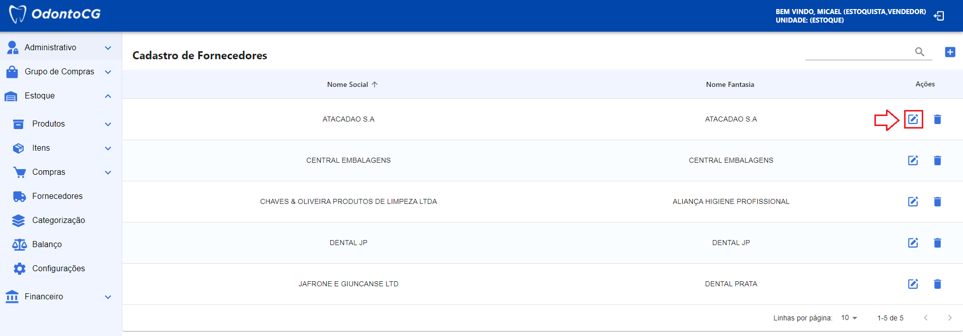Screen dimensions: 963x336
Task: Go to Categorização in the sidebar
Action: point(58,220)
